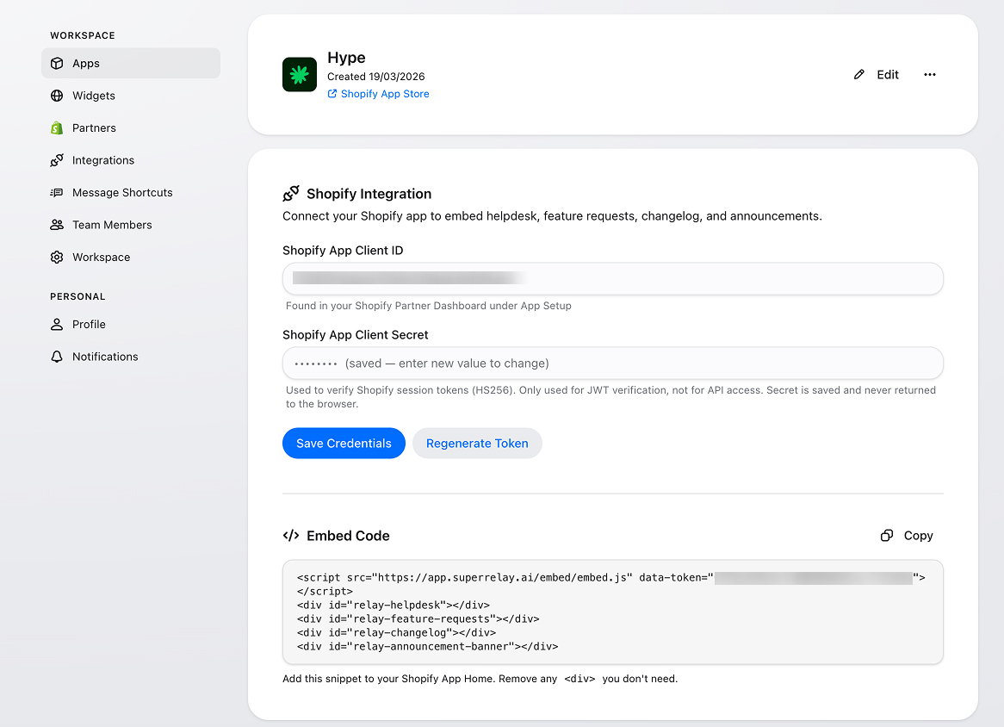1004x727 pixels.
Task: Click the Notifications bell icon
Action: 57,357
